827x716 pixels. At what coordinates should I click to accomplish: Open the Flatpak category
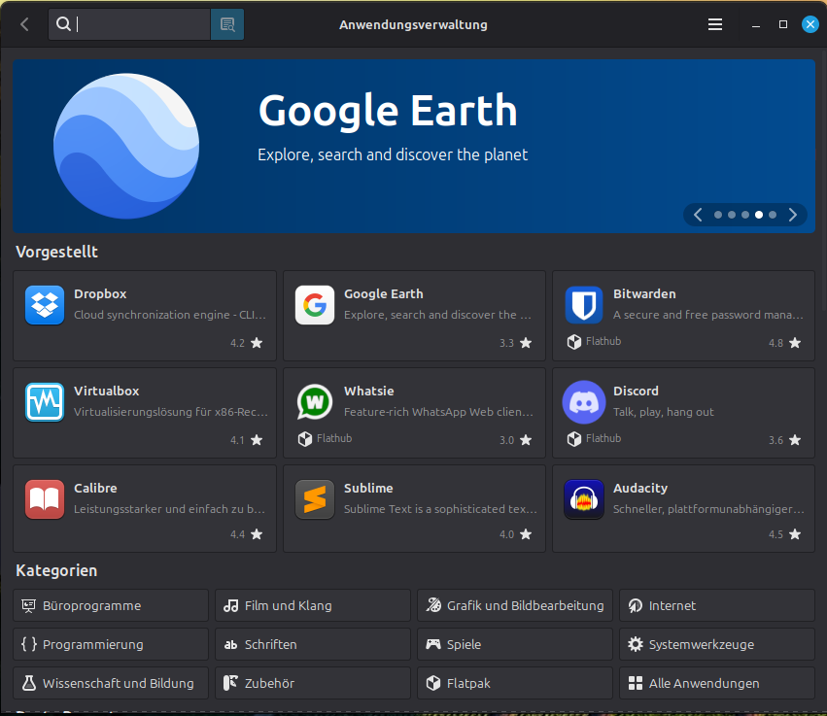click(x=515, y=683)
